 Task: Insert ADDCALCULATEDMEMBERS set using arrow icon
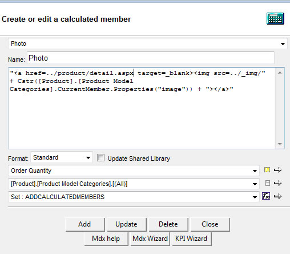(x=277, y=196)
